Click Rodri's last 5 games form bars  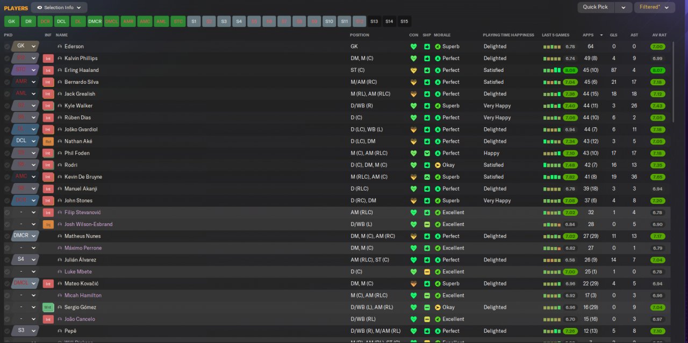552,165
